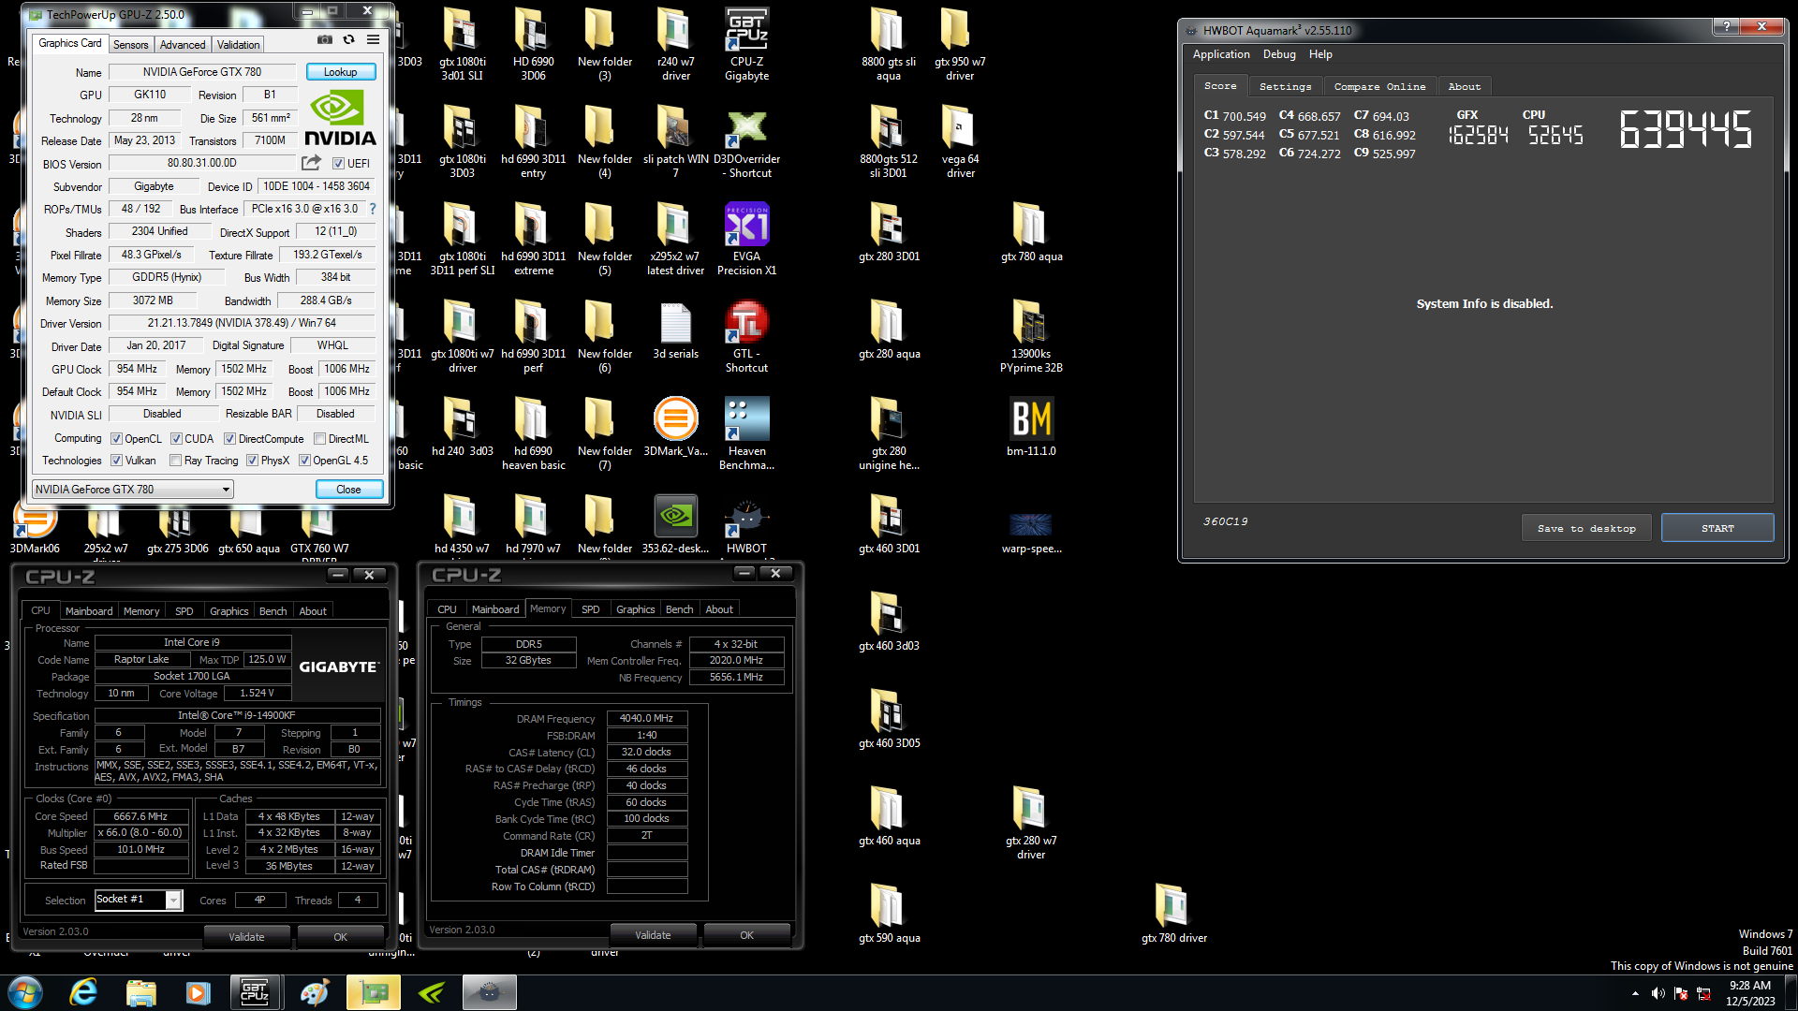Switch to the Sensors tab in GPU-Z
Screen dimensions: 1798x1011
click(130, 44)
